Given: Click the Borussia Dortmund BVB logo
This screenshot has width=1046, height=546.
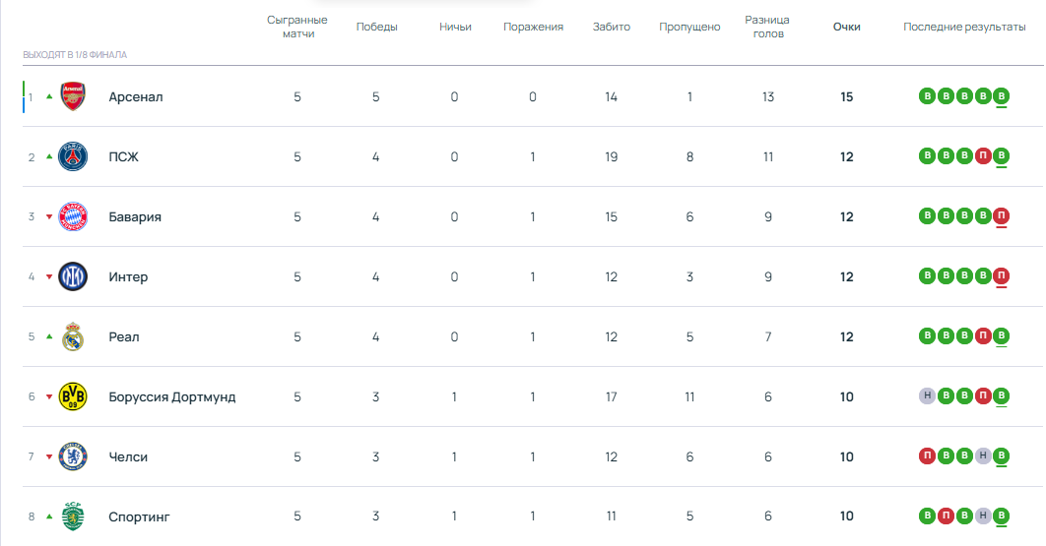Looking at the screenshot, I should (x=73, y=396).
